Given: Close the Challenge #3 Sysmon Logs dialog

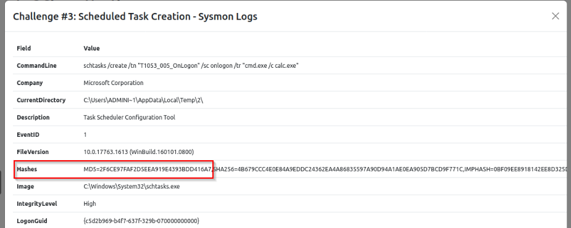Looking at the screenshot, I should click(555, 16).
